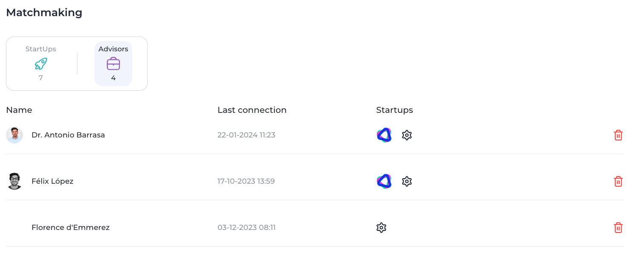Delete the Dr. Antonio Barrasa row
Screen dimensions: 630x255
[618, 135]
